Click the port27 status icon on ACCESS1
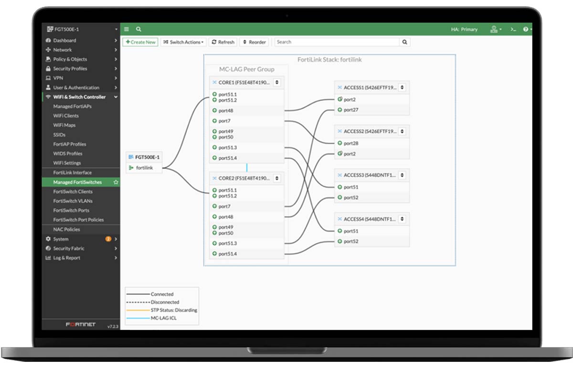Screen dimensions: 573x370 [340, 110]
